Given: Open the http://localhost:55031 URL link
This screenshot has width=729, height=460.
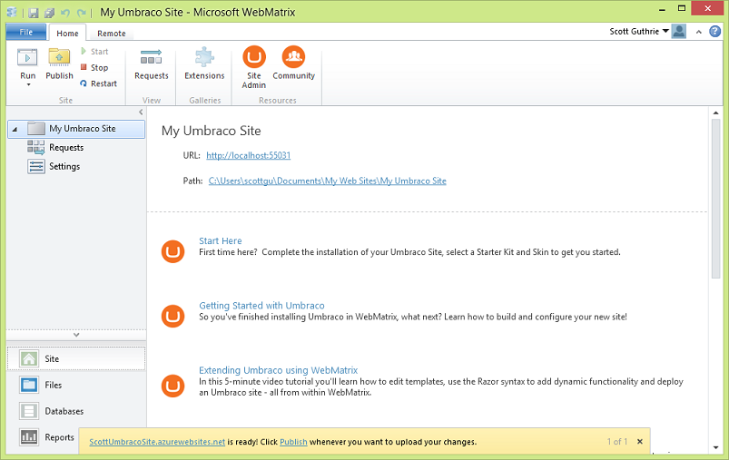Looking at the screenshot, I should click(x=248, y=155).
